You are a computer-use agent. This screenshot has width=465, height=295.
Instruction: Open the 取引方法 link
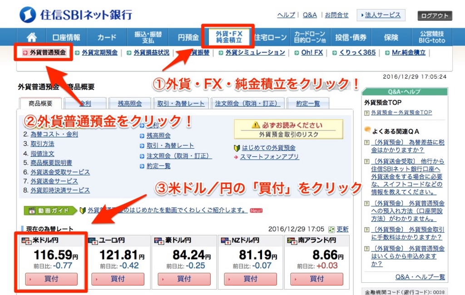(42, 144)
